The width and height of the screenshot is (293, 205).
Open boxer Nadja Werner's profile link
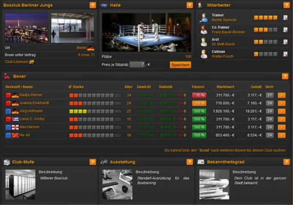tap(31, 95)
